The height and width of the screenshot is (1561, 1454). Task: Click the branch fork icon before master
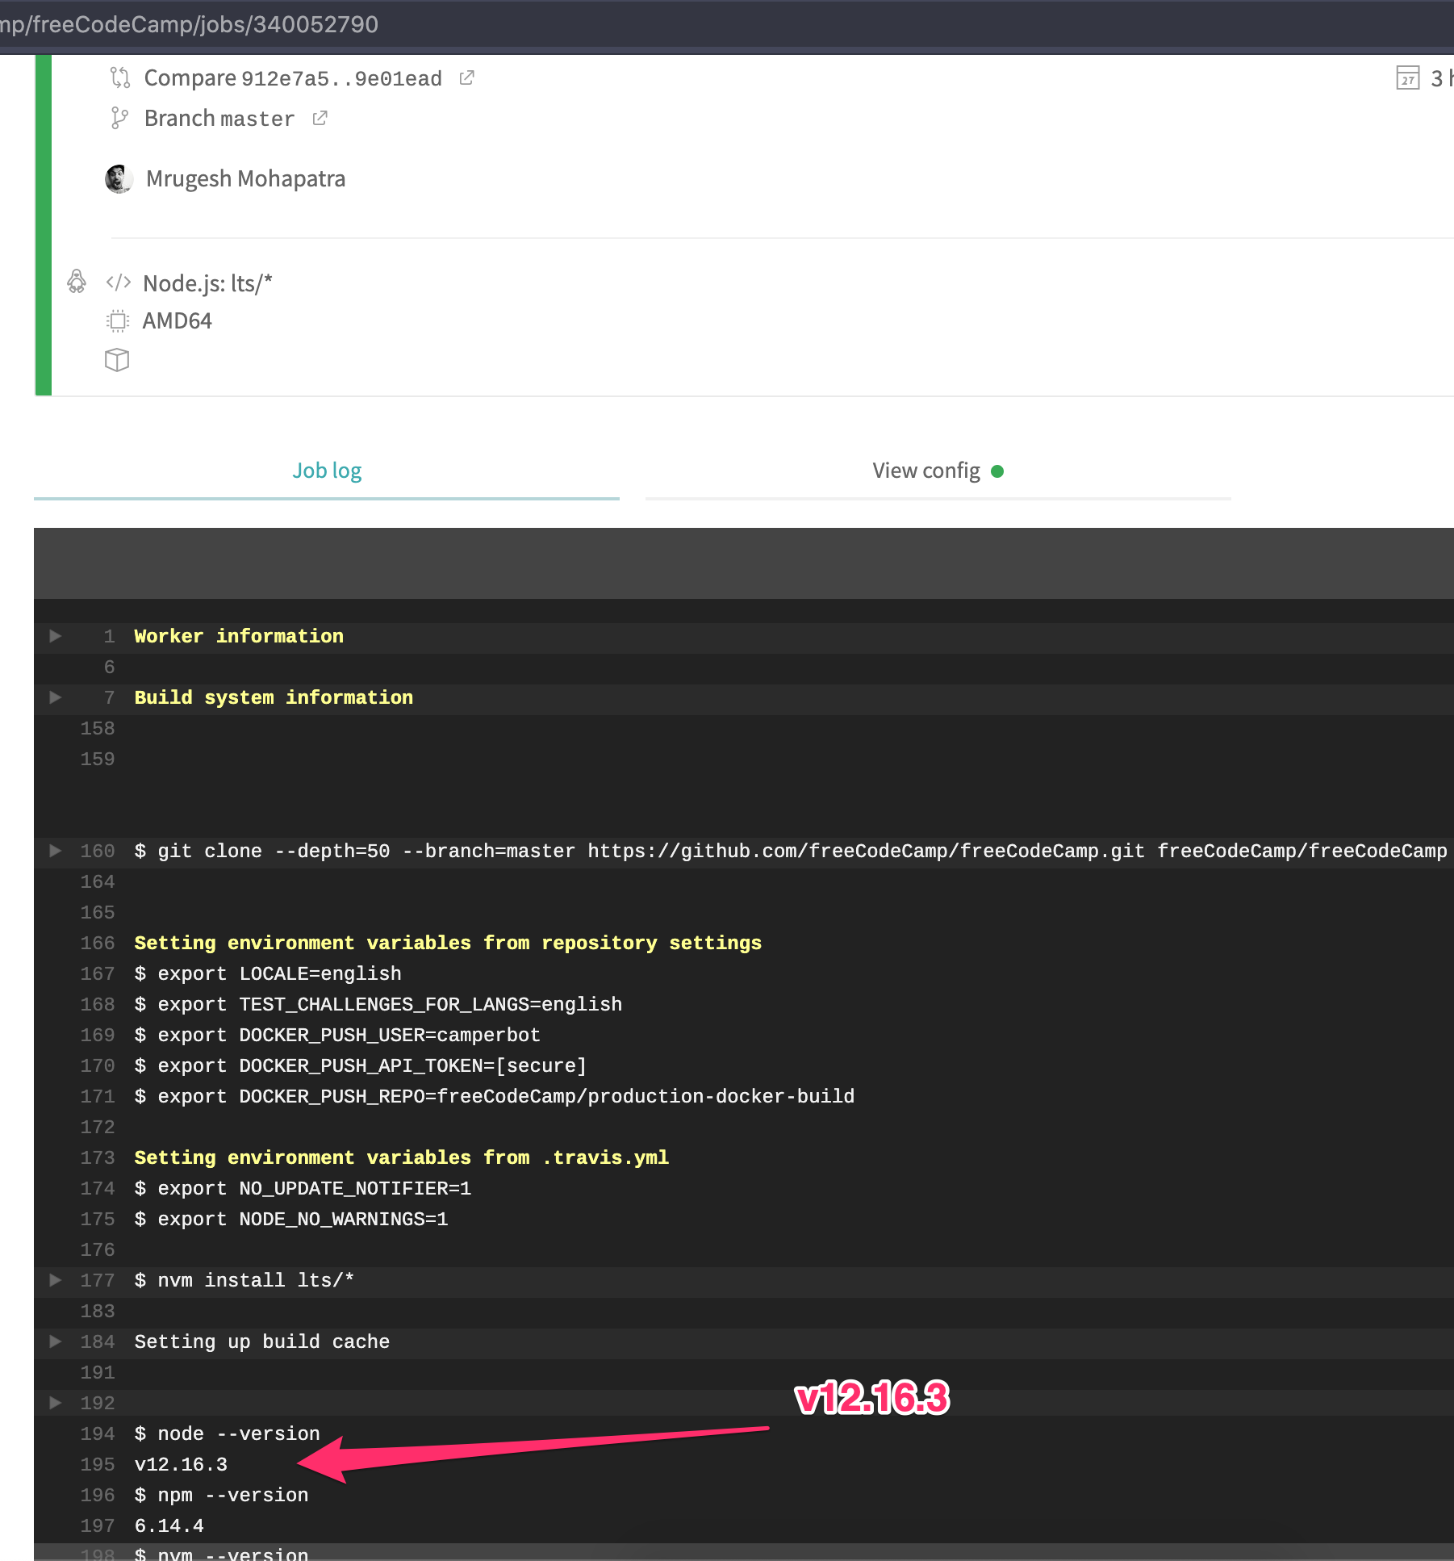119,118
